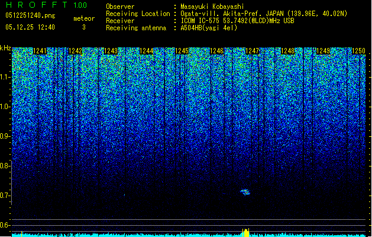Click the 1244 time marker
372x237 pixels.
[x=147, y=51]
